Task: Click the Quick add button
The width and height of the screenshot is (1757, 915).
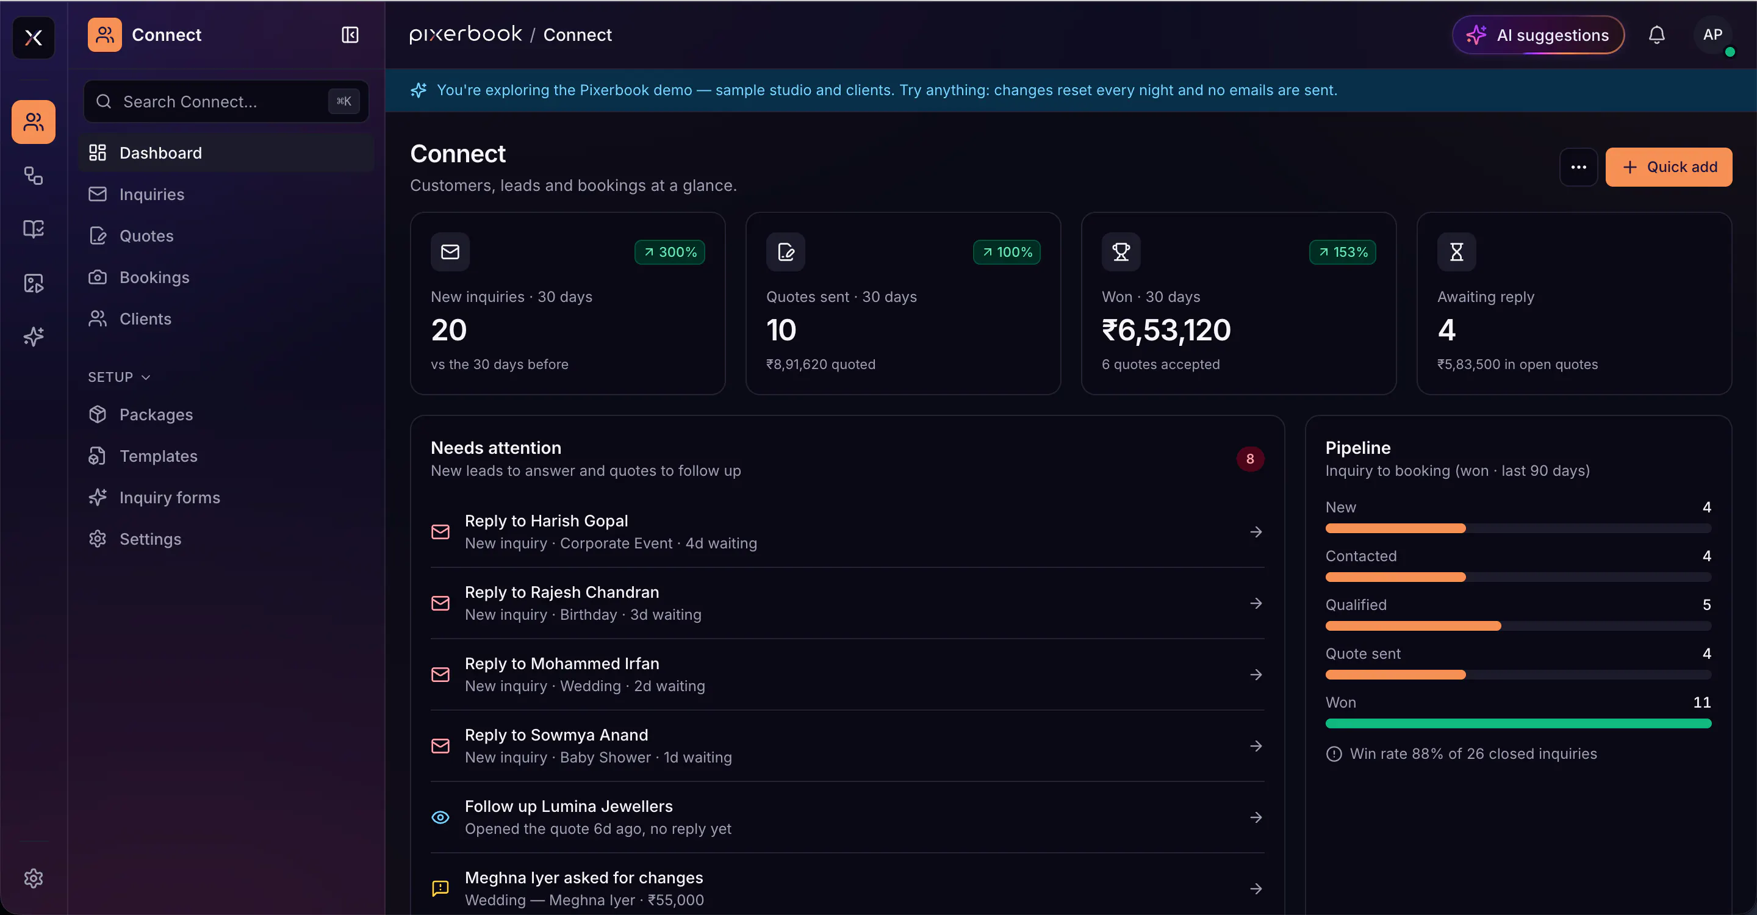Action: 1669,167
